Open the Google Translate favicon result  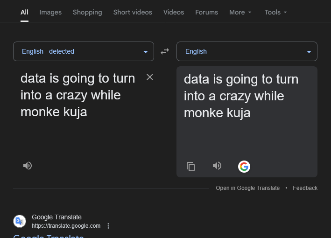(x=20, y=221)
